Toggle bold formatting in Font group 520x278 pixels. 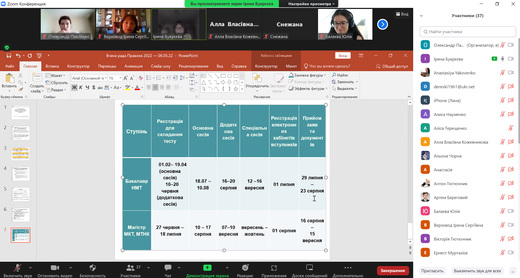pos(74,87)
